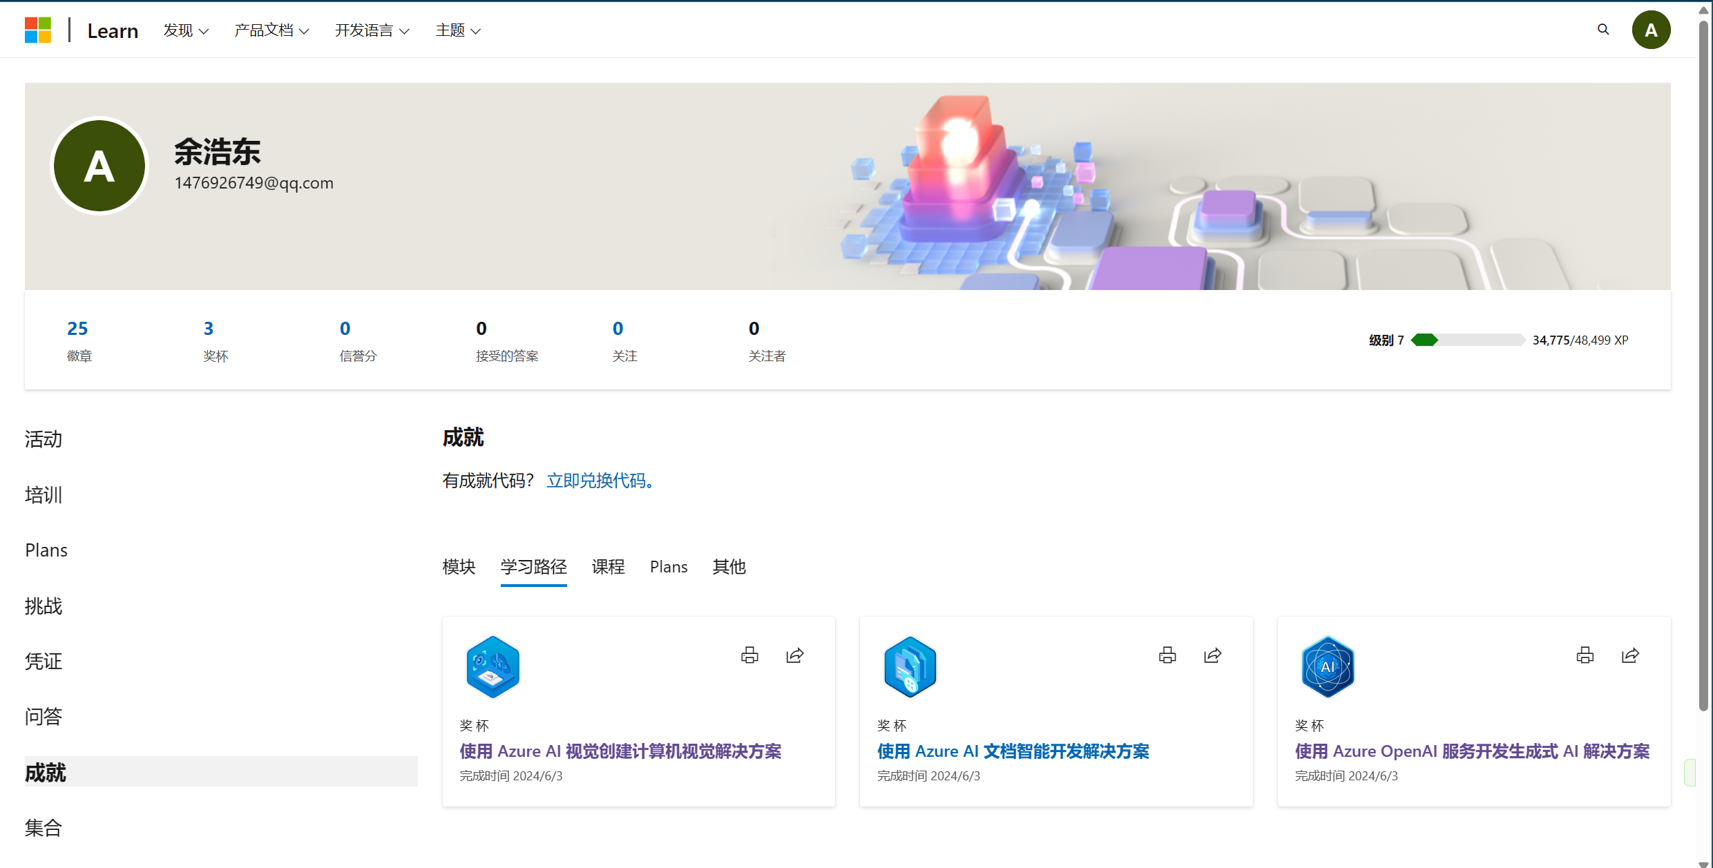Share the Azure OpenAI trophy
The height and width of the screenshot is (868, 1713).
click(x=1631, y=655)
